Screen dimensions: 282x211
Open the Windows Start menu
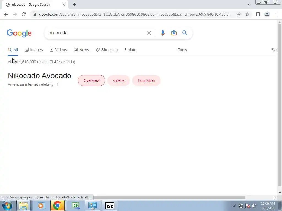click(x=7, y=206)
